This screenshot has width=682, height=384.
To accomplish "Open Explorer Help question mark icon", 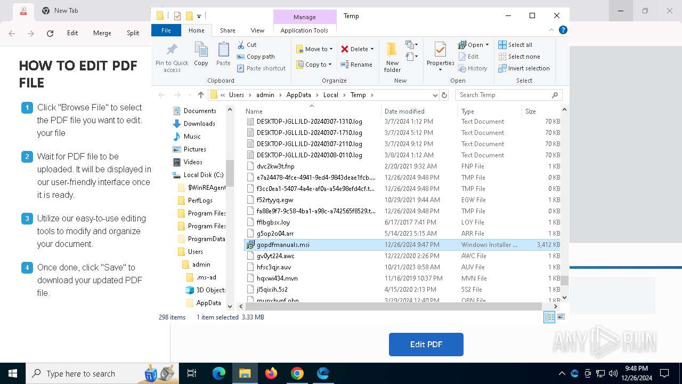I will pos(563,30).
